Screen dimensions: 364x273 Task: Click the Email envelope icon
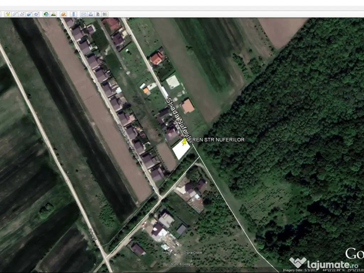pos(84,14)
